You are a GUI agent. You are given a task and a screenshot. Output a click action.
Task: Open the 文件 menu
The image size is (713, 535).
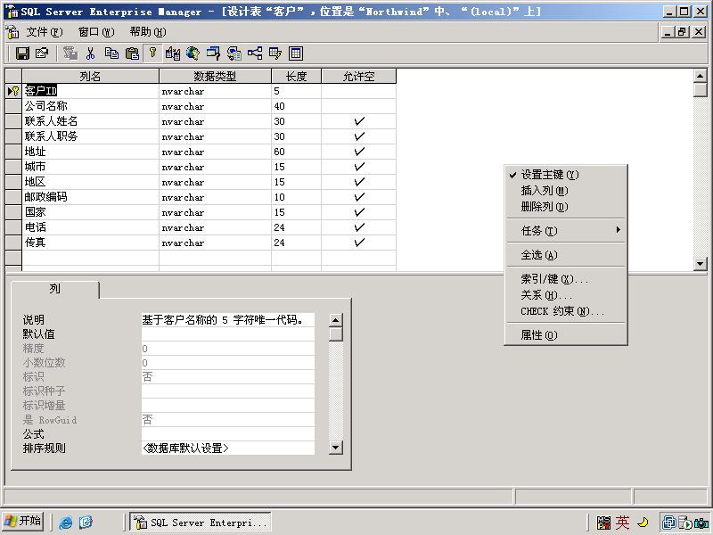[x=44, y=32]
